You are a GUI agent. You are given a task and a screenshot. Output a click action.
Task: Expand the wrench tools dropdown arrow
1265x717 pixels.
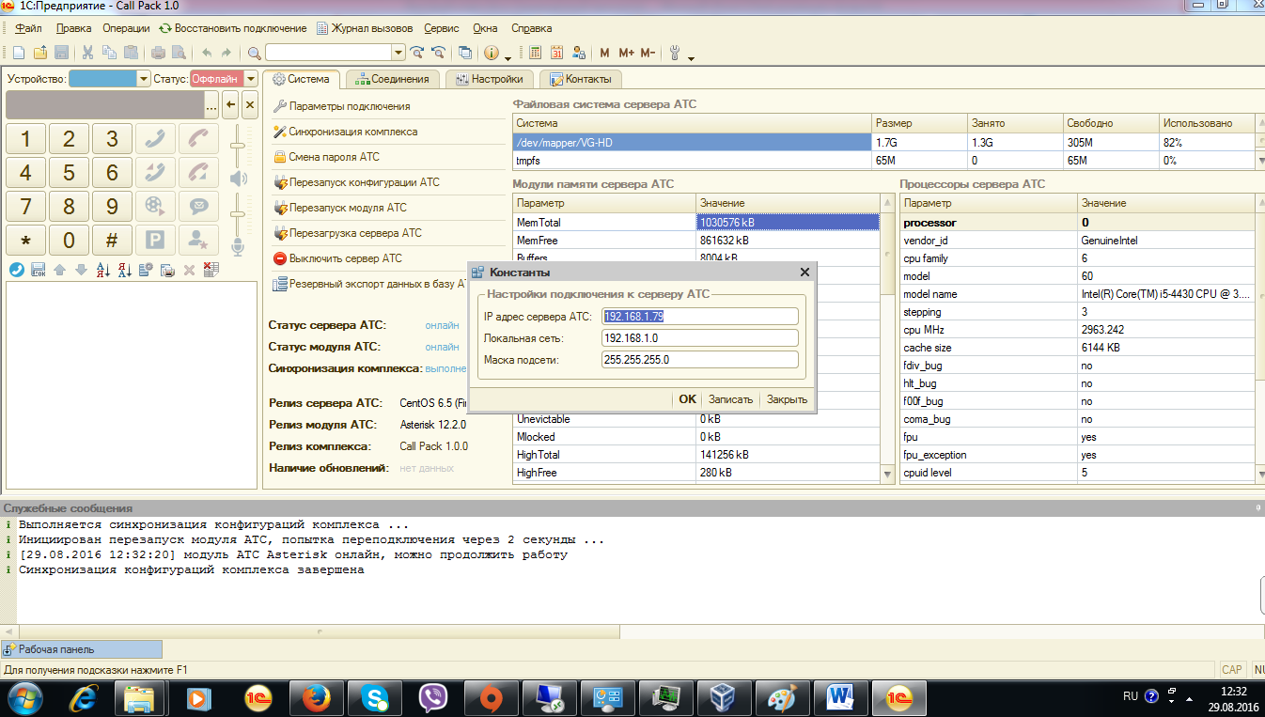(691, 57)
